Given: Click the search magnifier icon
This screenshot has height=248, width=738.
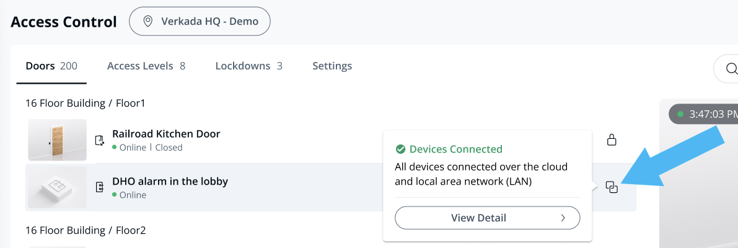Looking at the screenshot, I should (x=731, y=68).
